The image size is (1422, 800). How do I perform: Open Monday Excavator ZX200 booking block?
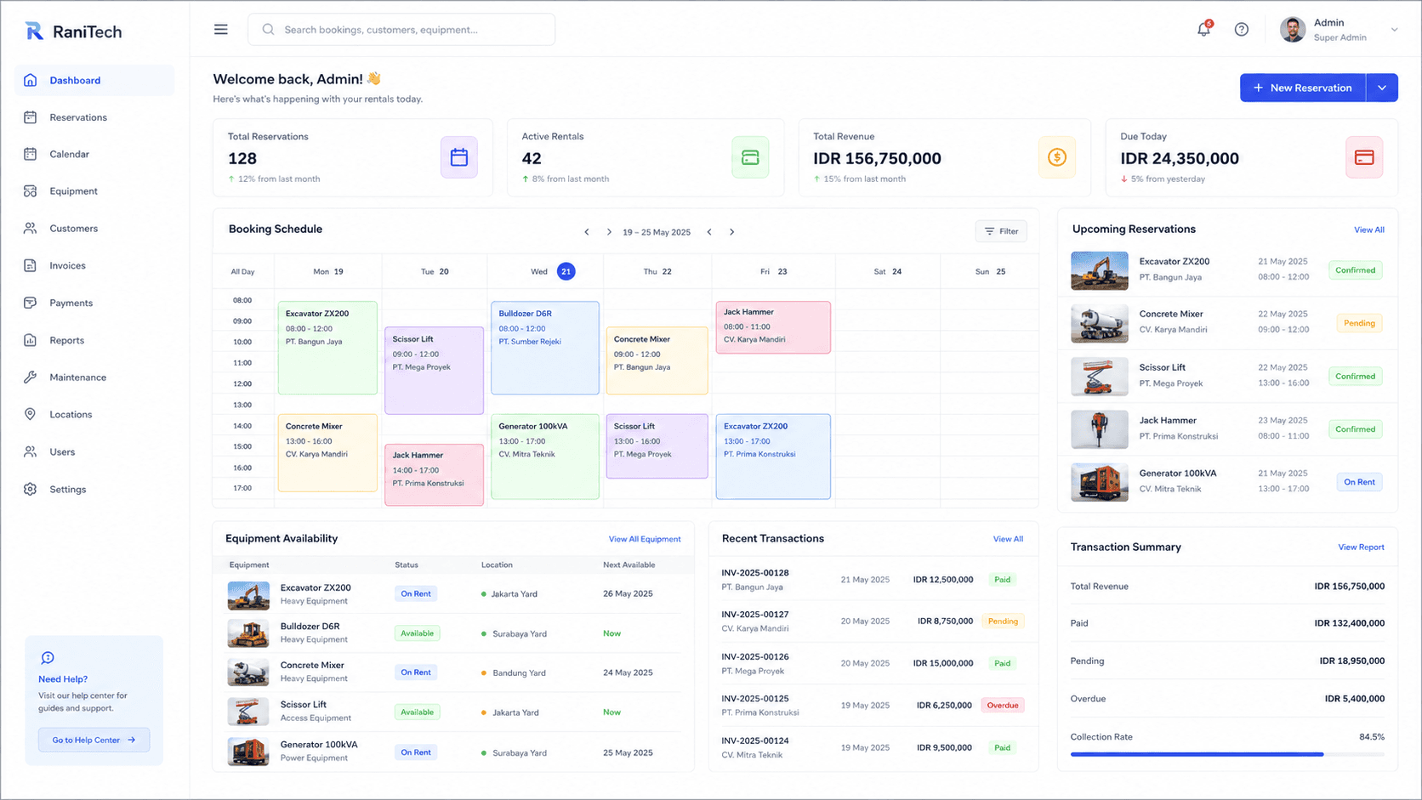(327, 348)
